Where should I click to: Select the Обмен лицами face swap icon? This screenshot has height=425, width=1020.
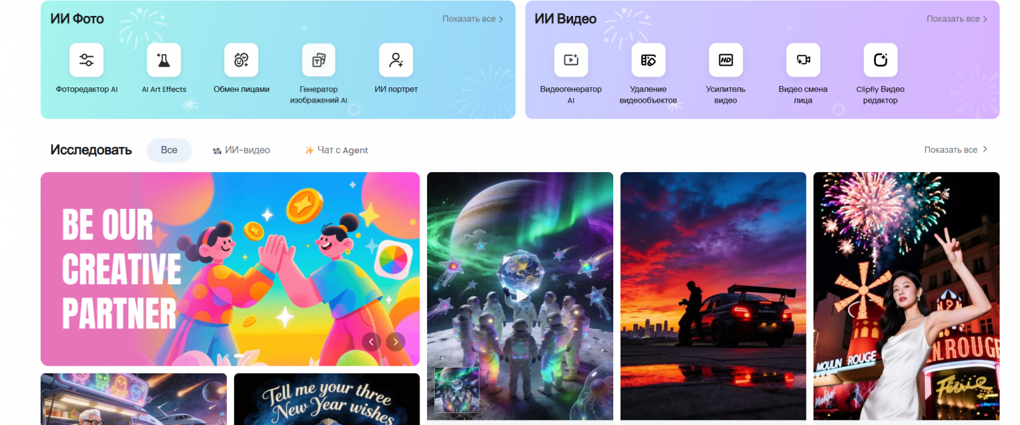241,60
